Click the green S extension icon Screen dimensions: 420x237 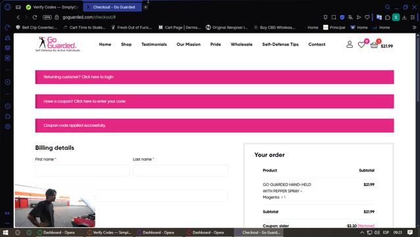click(396, 17)
